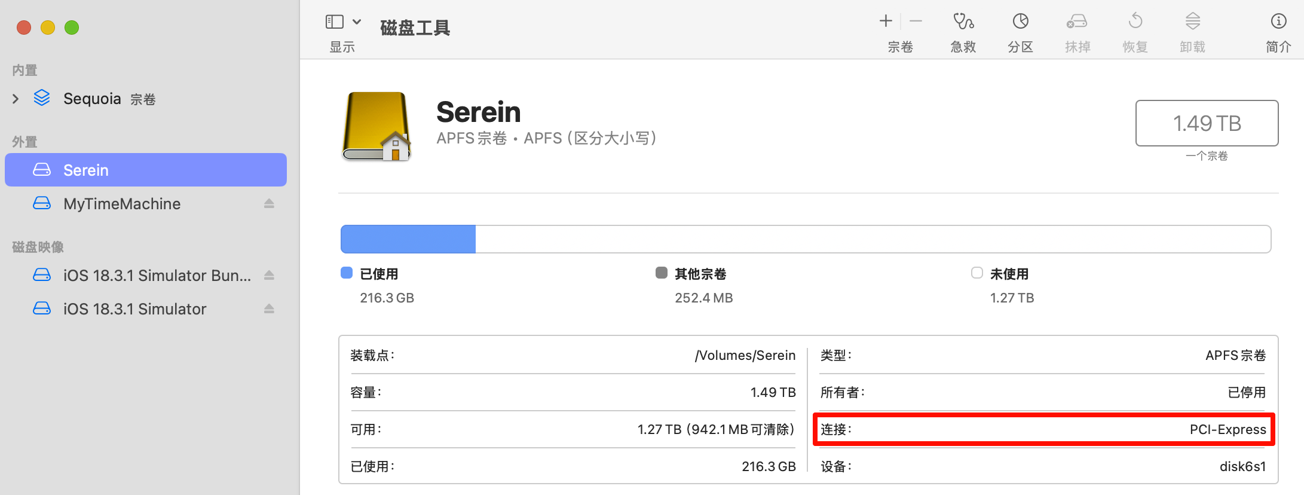The width and height of the screenshot is (1304, 495).
Task: Select the MyTimeMachine volume in sidebar
Action: click(122, 203)
